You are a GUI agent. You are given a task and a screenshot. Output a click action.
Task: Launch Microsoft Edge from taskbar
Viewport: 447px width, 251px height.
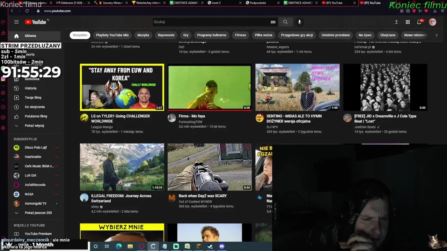pyautogui.click(x=119, y=246)
